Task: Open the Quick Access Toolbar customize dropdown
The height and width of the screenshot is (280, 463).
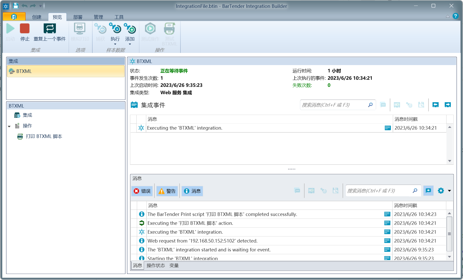Action: [40, 6]
